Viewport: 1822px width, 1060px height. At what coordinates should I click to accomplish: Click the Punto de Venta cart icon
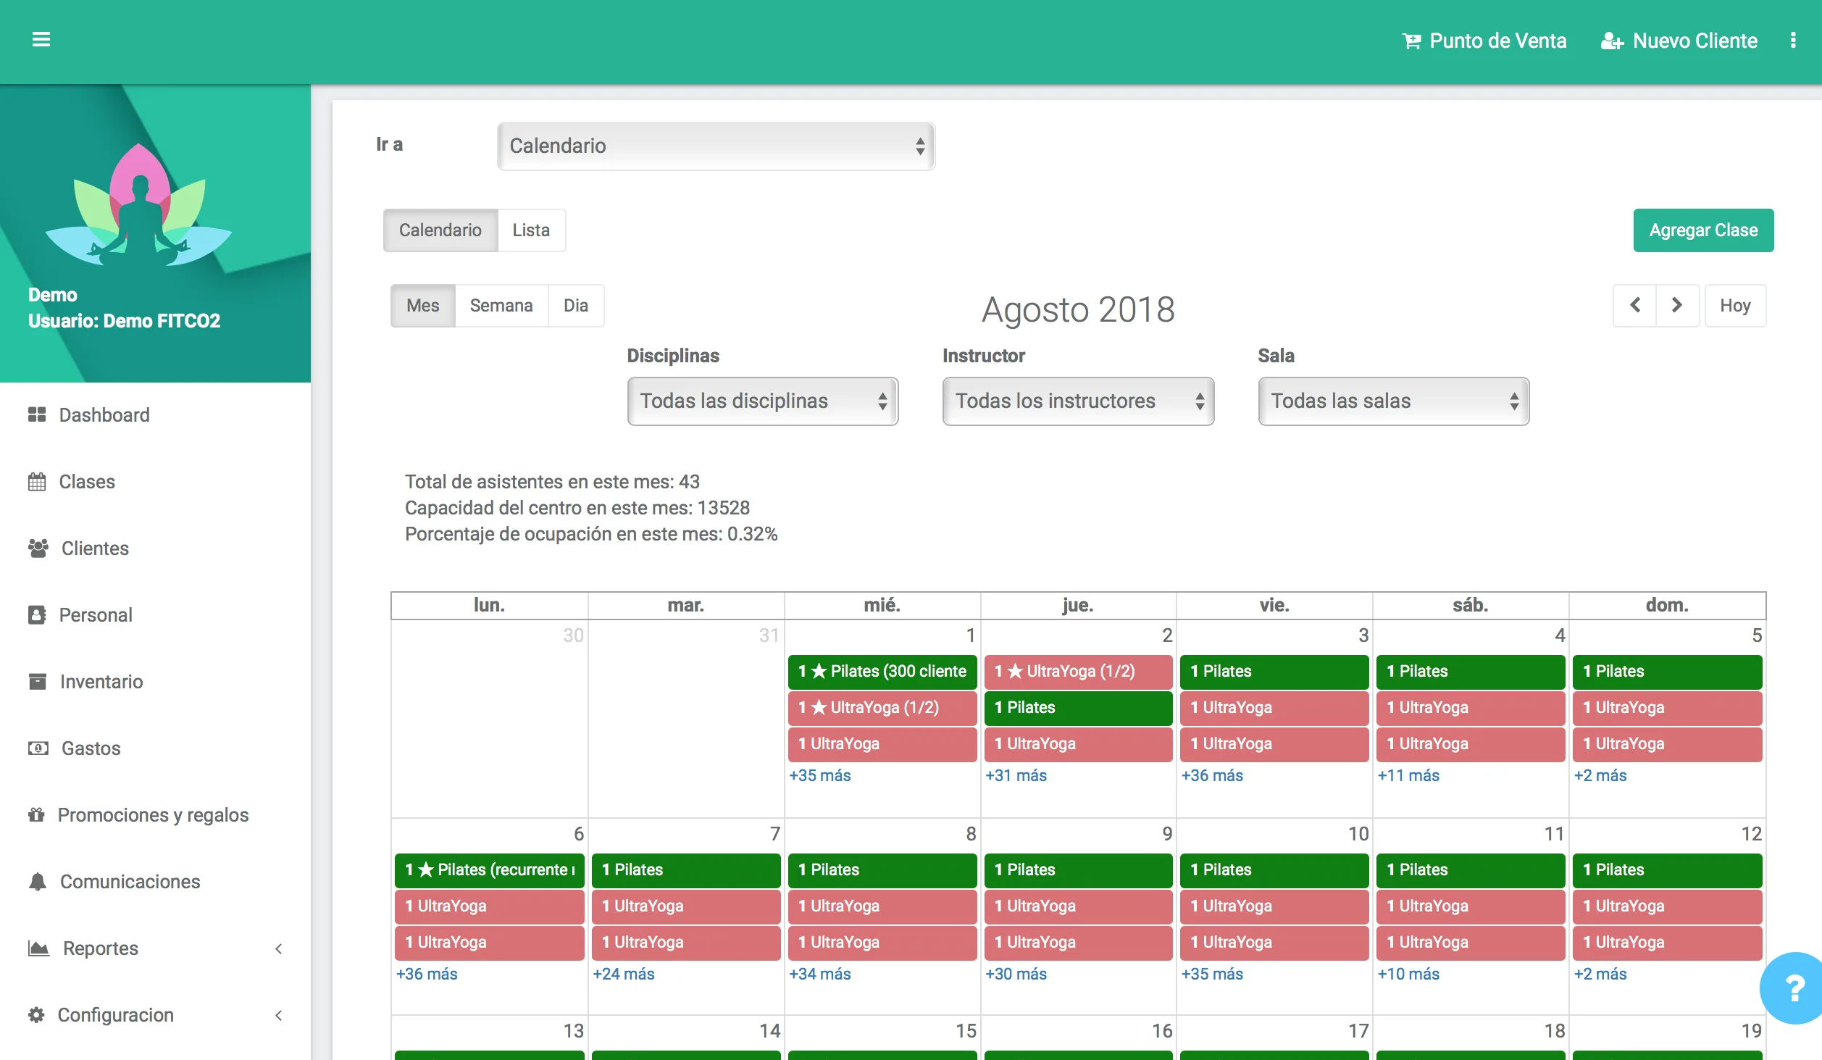[1411, 41]
